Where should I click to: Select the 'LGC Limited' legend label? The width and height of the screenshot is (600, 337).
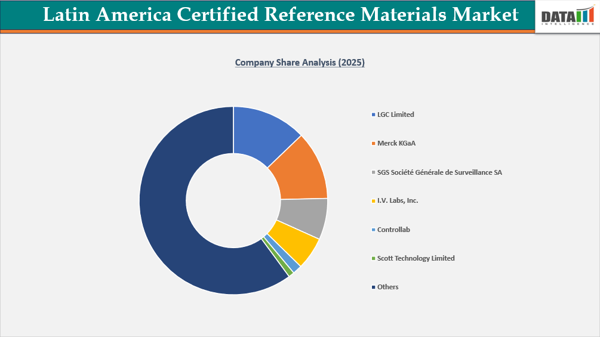[396, 115]
